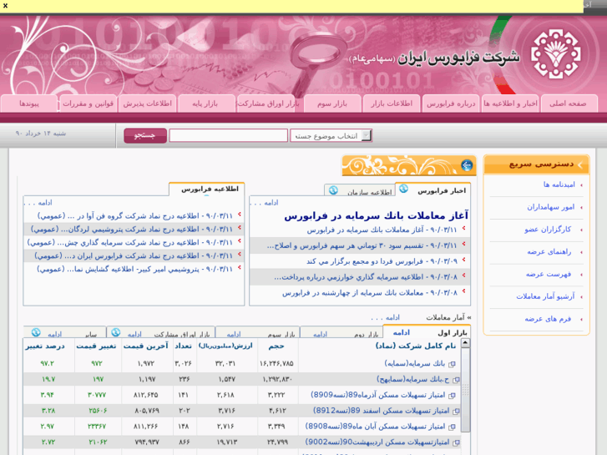Open news فرابورس فردا دو مجمع برگزار می کند
Screen dimensions: 607x455
(x=382, y=261)
